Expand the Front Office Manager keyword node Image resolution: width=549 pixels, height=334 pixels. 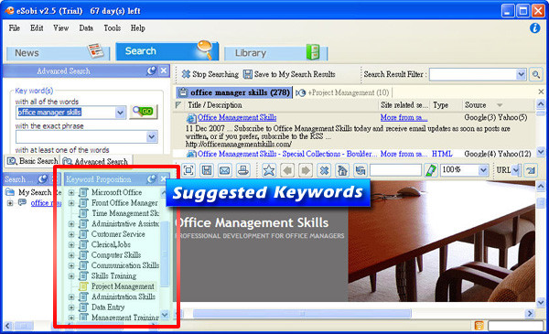click(71, 203)
